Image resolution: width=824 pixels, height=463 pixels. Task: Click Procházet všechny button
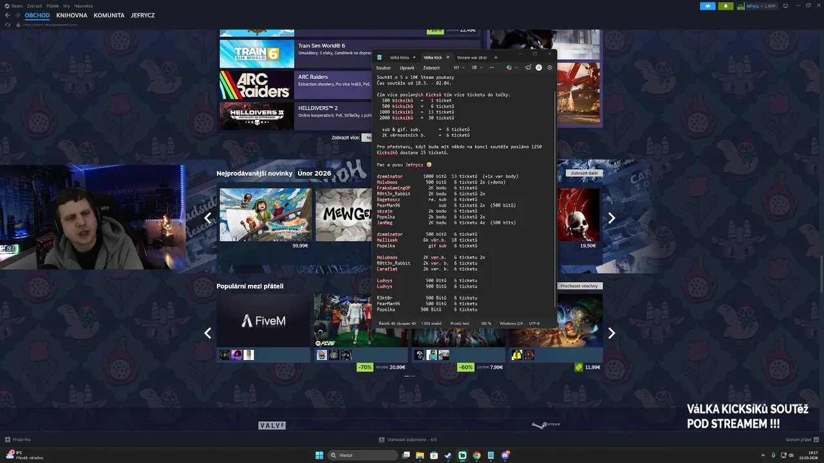click(x=579, y=286)
